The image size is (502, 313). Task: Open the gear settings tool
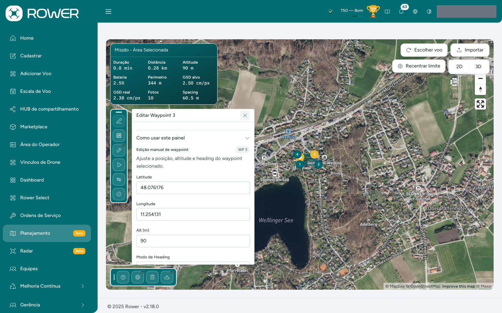[138, 277]
